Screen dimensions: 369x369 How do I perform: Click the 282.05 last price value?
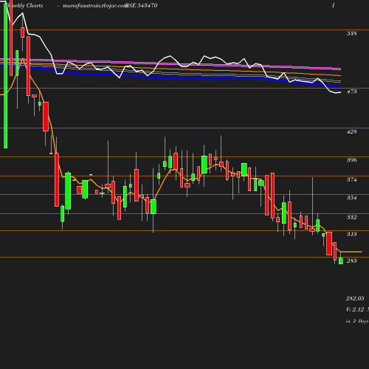(x=355, y=298)
